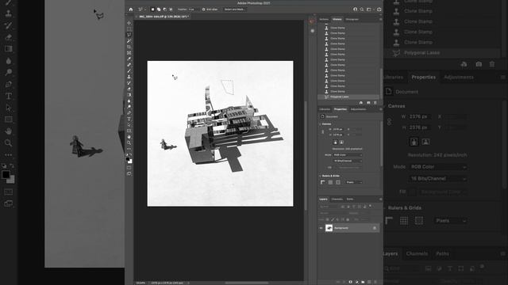Select the Spot Healing Brush tool

[x=129, y=65]
